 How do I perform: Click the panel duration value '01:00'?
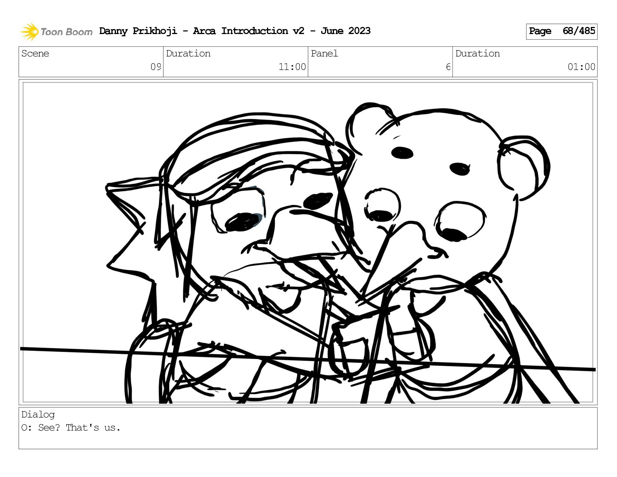[x=581, y=67]
